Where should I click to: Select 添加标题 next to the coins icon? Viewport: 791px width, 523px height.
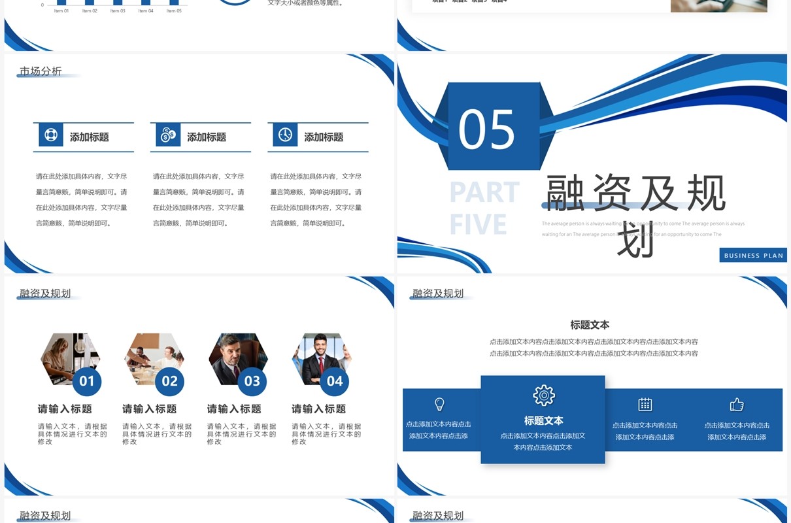pos(207,137)
